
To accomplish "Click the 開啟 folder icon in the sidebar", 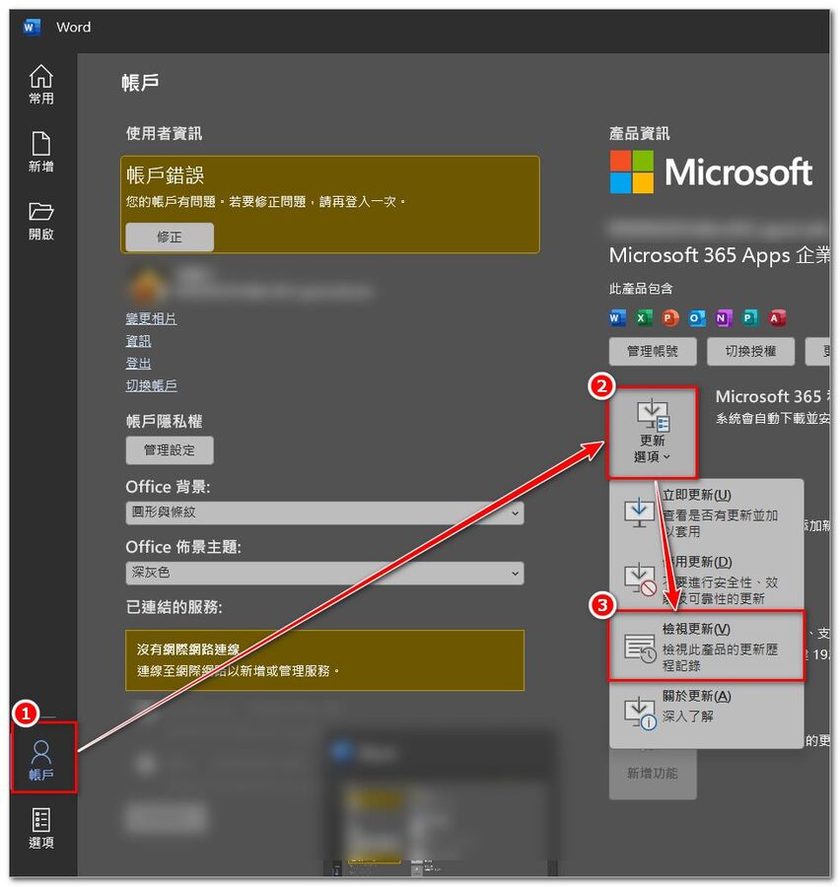I will pos(40,219).
